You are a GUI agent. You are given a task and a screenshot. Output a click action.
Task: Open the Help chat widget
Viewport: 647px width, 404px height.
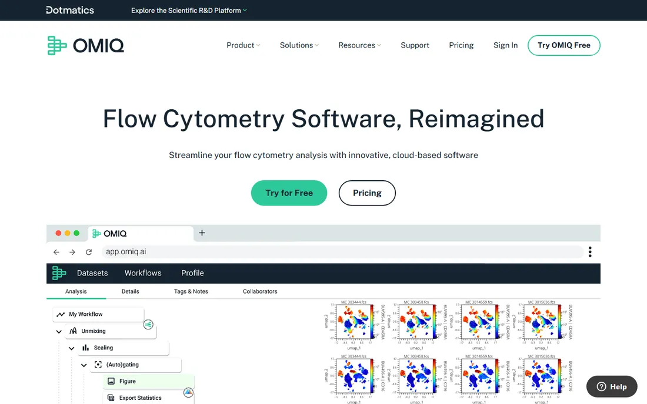[x=612, y=386]
